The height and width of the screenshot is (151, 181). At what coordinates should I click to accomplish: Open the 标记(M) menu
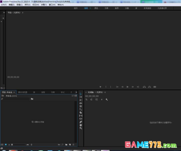tap(36, 5)
